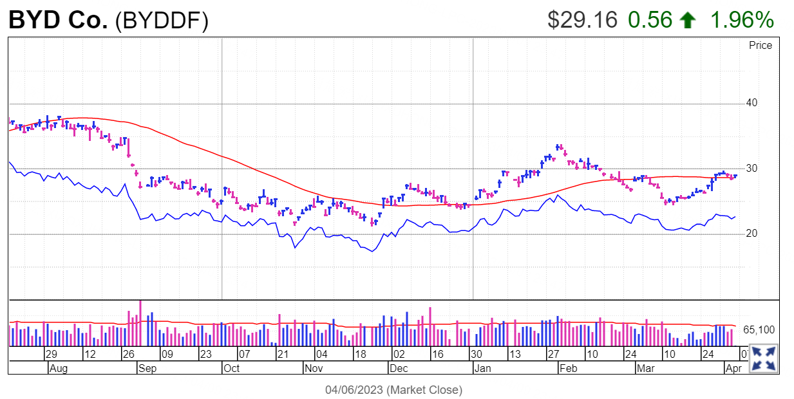The image size is (794, 399).
Task: Click the 10 date tick under Feb
Action: click(x=592, y=354)
